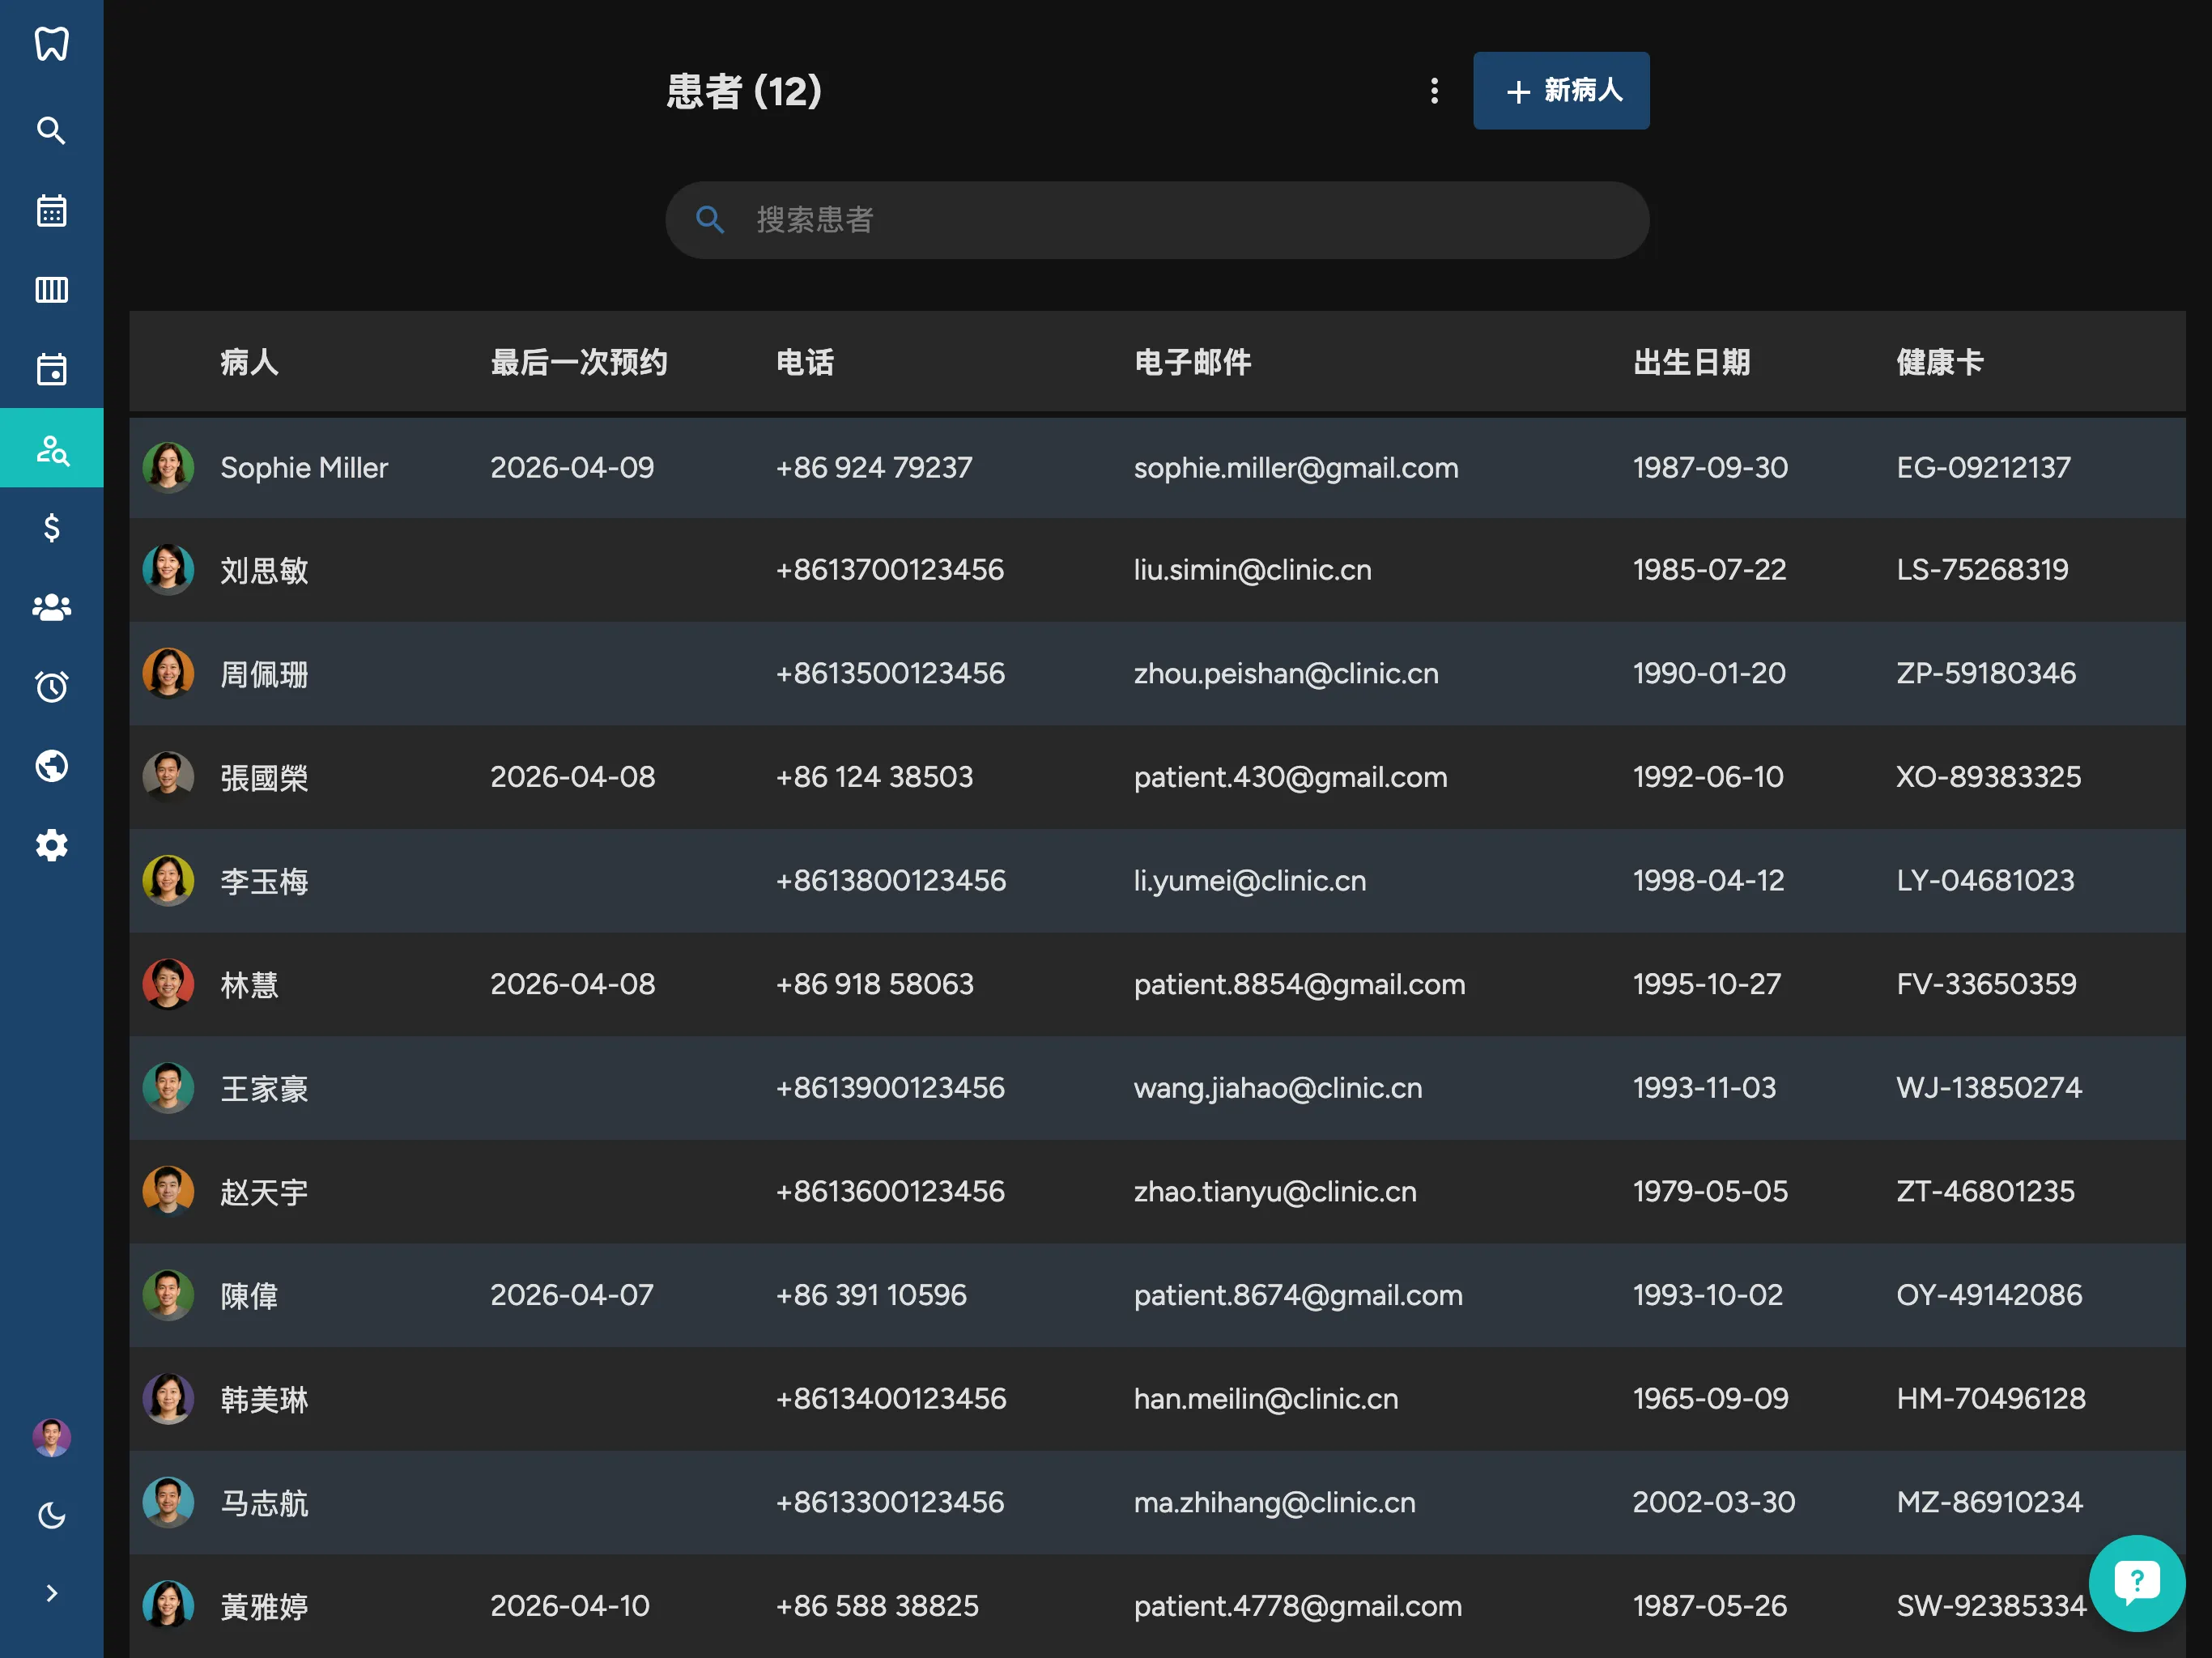Open user profile avatar in sidebar
This screenshot has height=1658, width=2212.
[x=51, y=1437]
